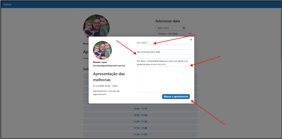
Task: Choose the 11:20 - 11:50 time slot
Action: [x=140, y=134]
